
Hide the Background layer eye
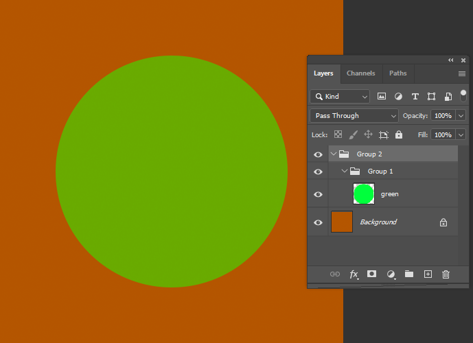[x=318, y=222]
